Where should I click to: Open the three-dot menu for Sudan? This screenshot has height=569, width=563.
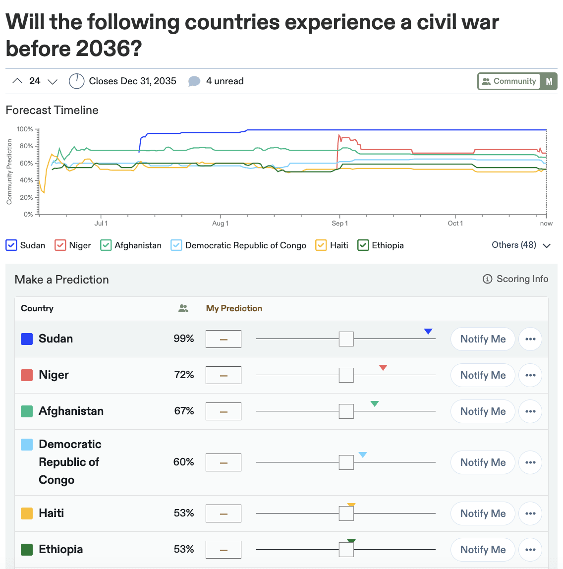click(530, 339)
